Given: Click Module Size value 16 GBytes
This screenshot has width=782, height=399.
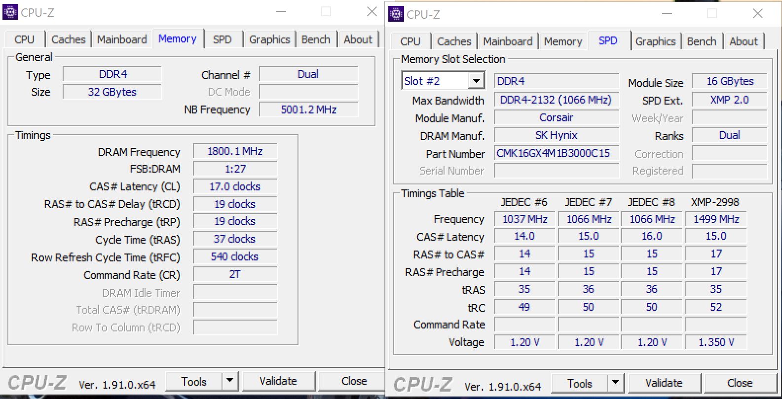Looking at the screenshot, I should (x=730, y=81).
